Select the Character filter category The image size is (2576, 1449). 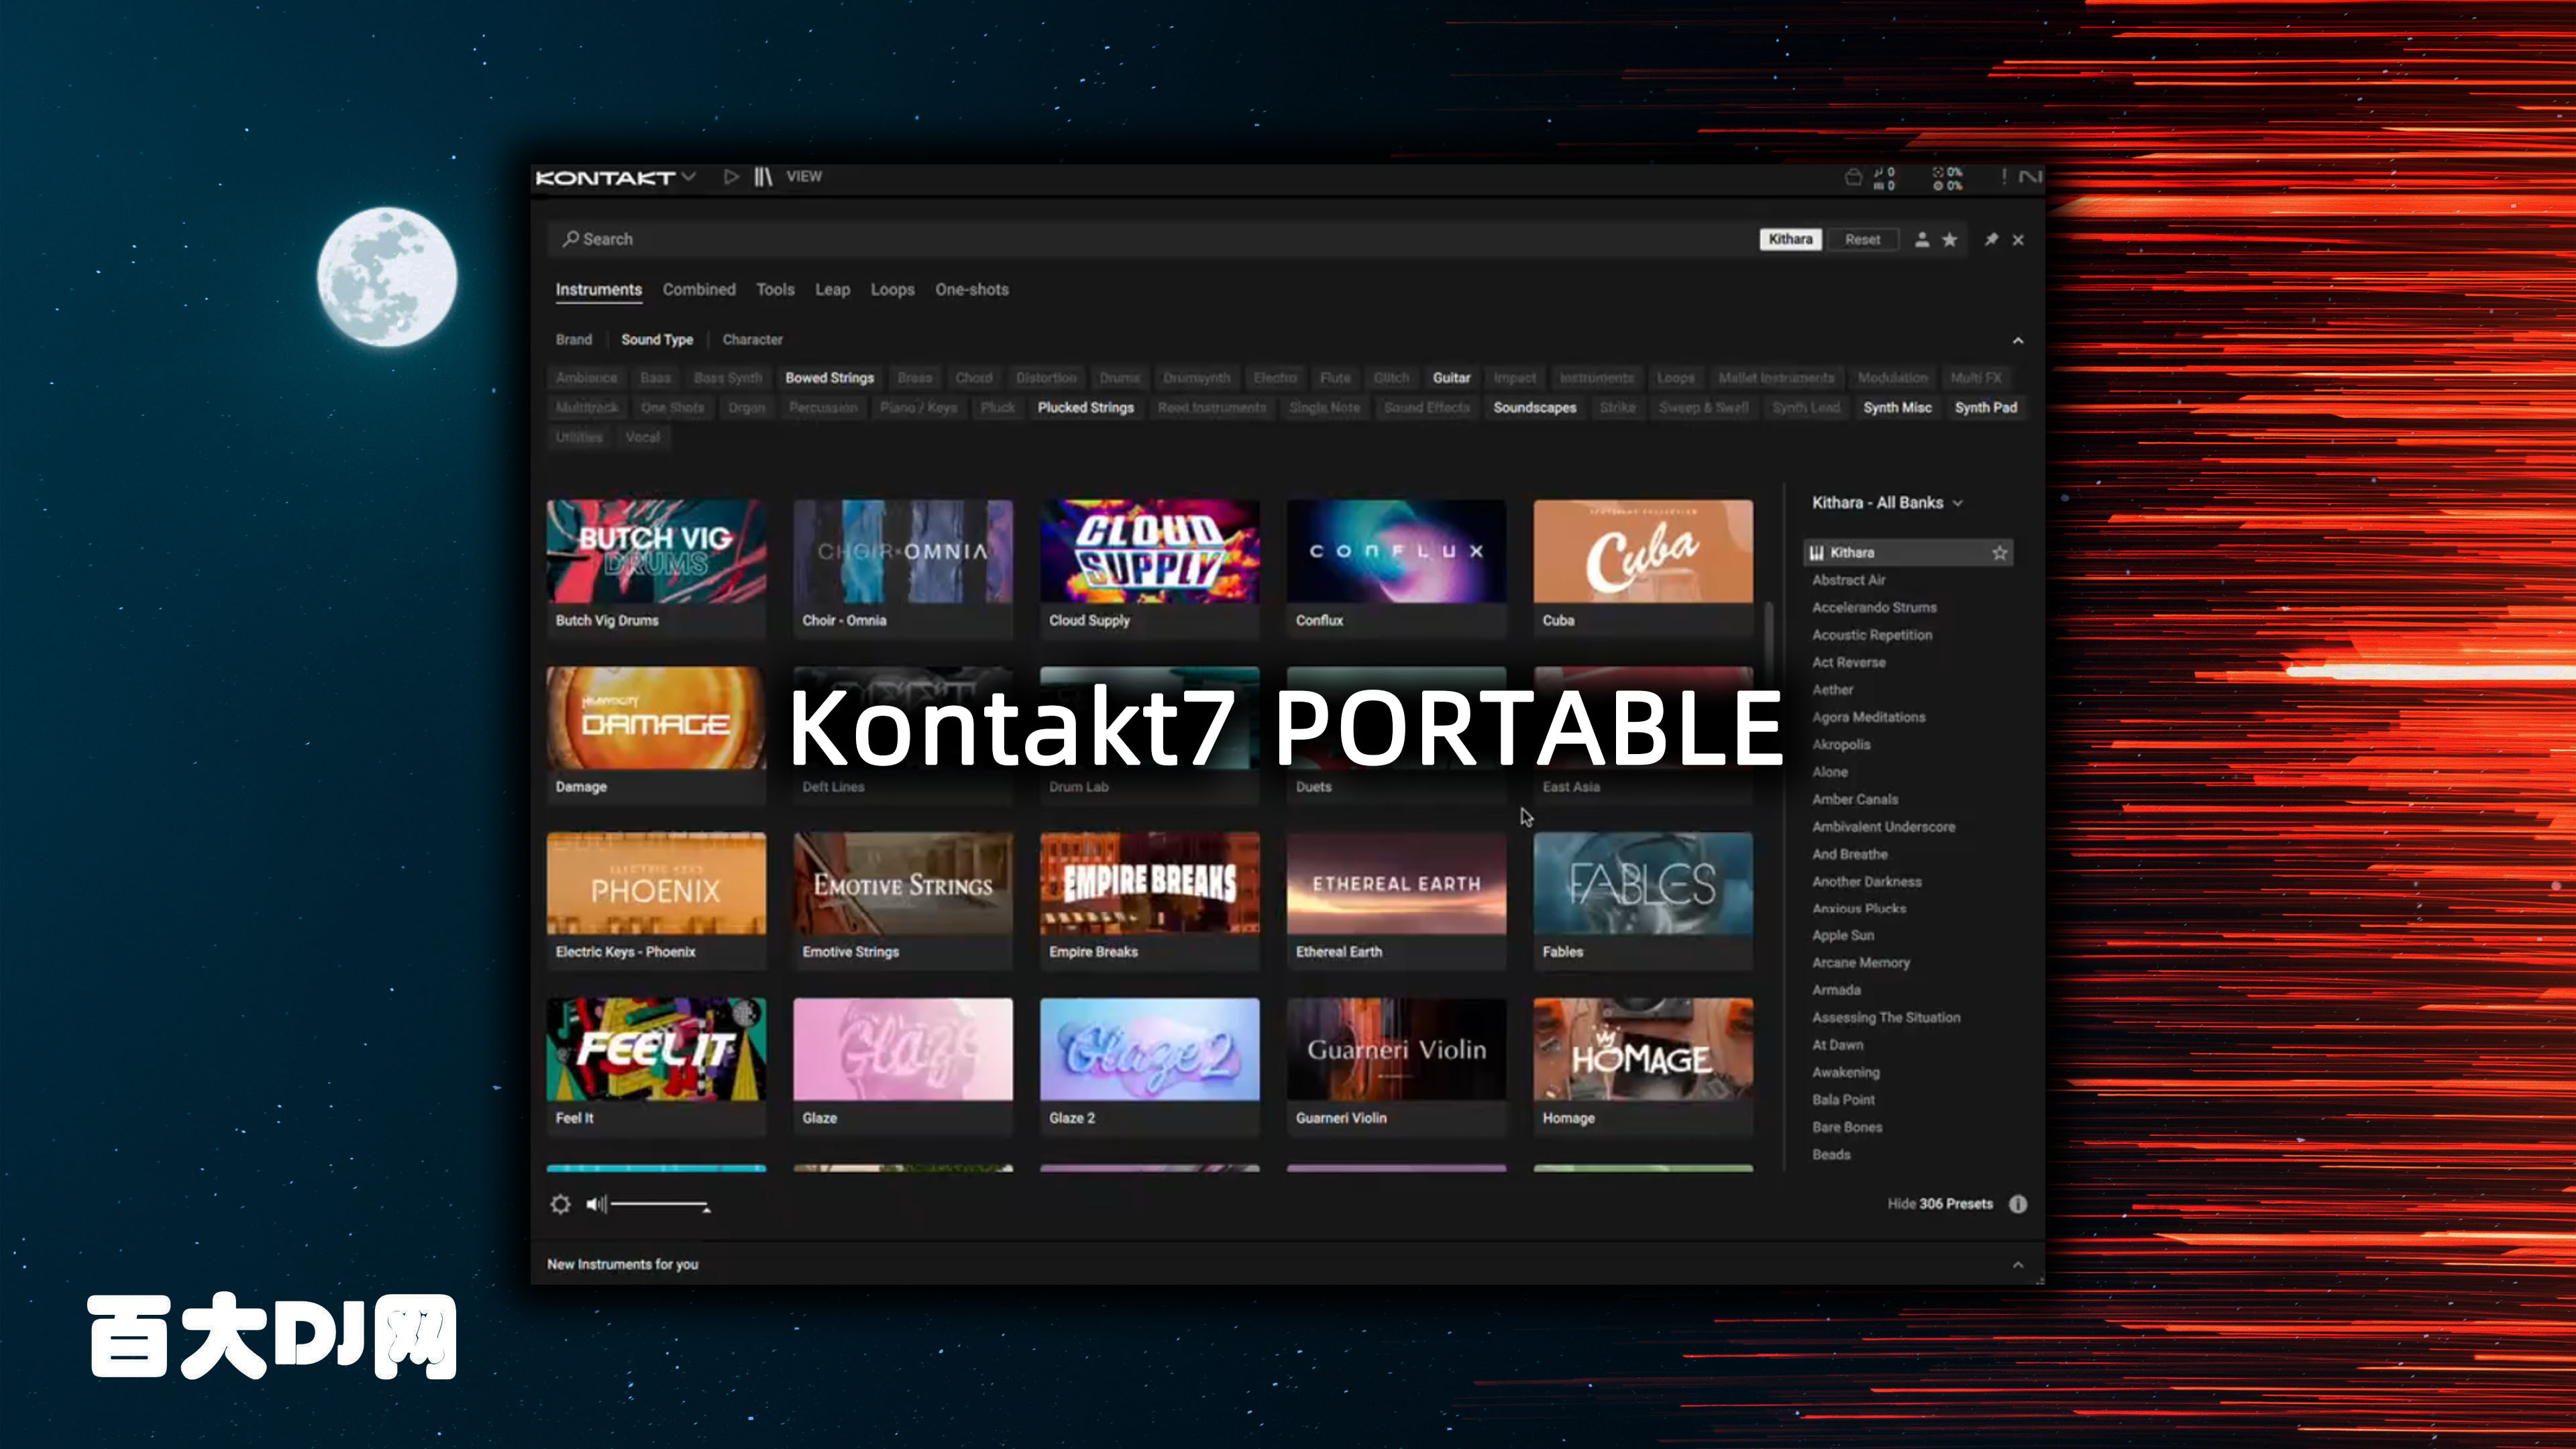pos(752,340)
